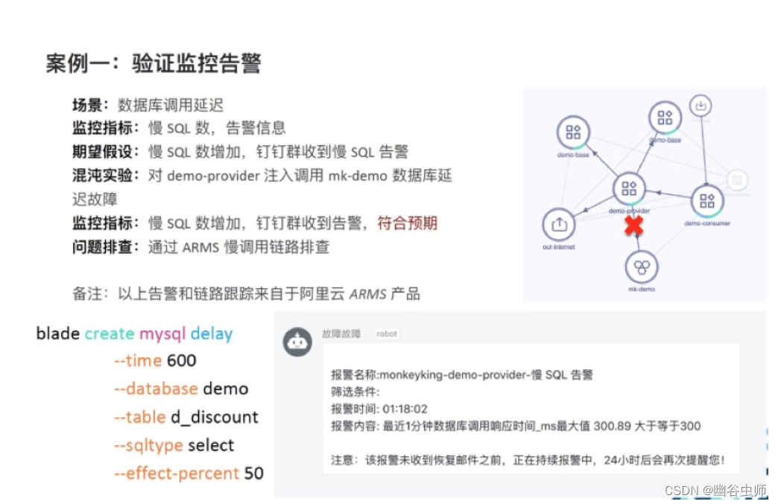Viewport: 778px width, 504px height.
Task: Click the mk-demo database node
Action: tap(642, 267)
